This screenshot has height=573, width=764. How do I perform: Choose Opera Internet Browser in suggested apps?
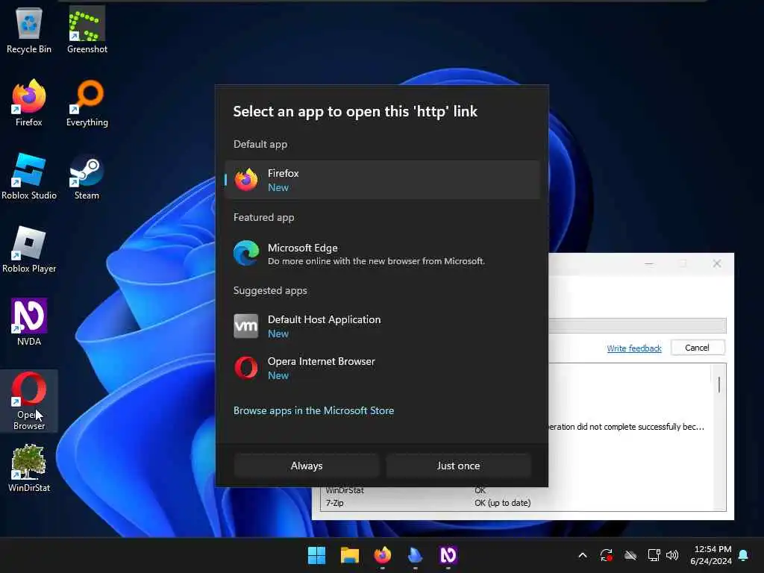[383, 368]
